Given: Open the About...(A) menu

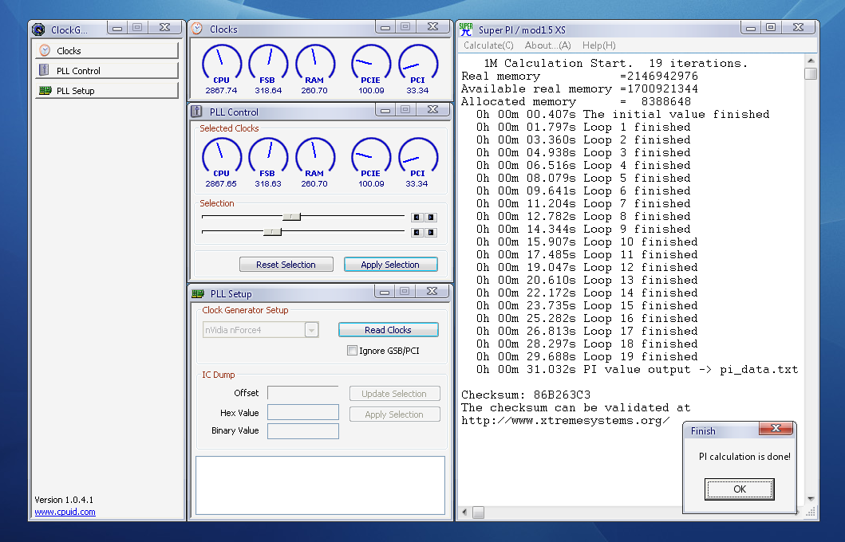Looking at the screenshot, I should point(547,45).
